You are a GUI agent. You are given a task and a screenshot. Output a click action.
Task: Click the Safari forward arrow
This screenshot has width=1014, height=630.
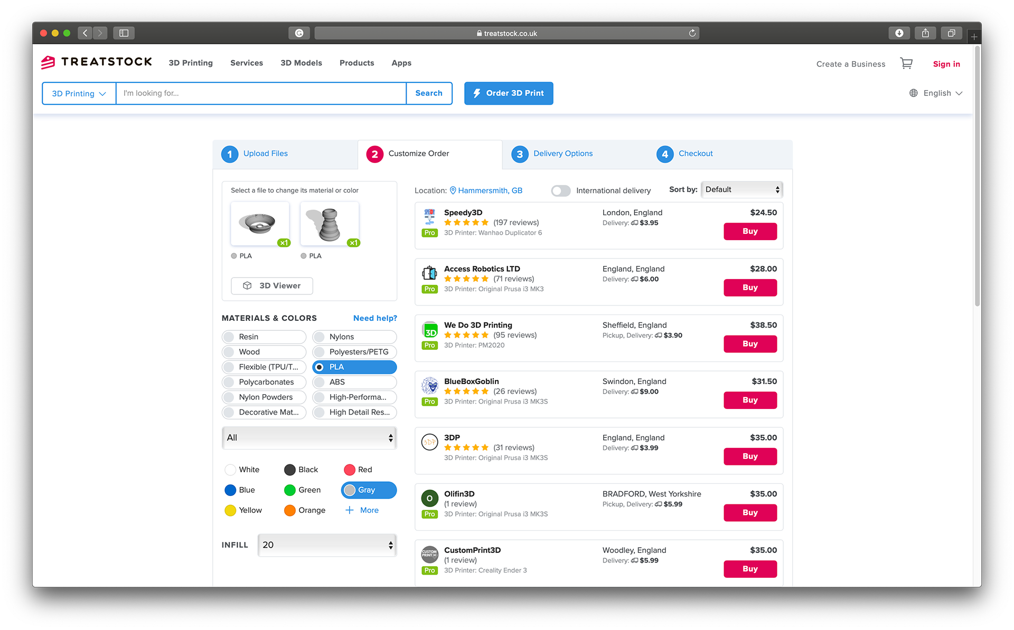pos(100,33)
